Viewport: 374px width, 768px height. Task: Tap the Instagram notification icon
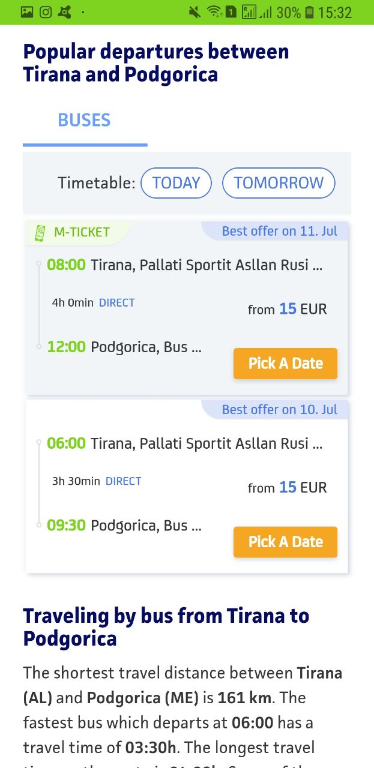coord(46,12)
